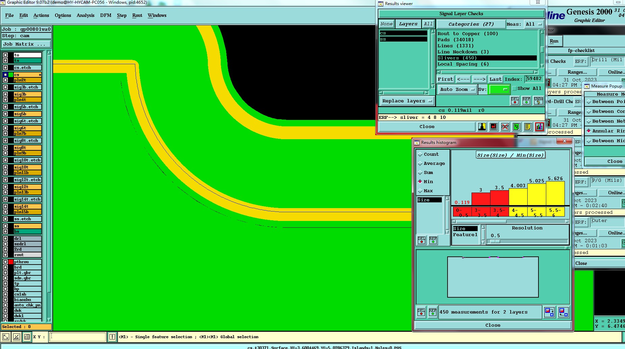Screen dimensions: 625x349
Task: Click Run button in checklist window
Action: pos(554,41)
